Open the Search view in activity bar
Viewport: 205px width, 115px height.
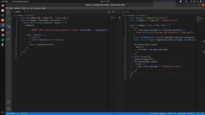[9, 19]
